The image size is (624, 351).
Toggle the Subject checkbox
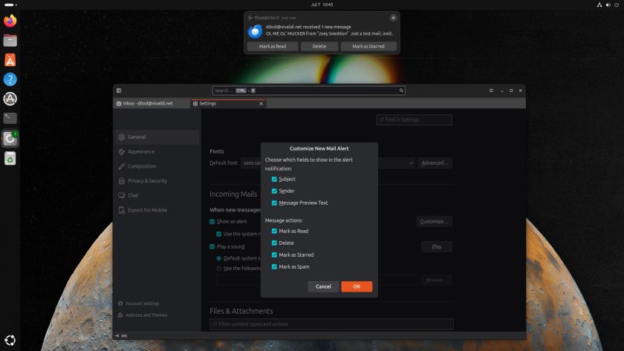pos(274,180)
